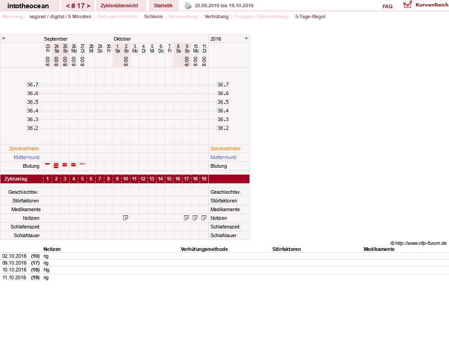
Task: Click the right Zervixschleim label
Action: click(x=225, y=149)
